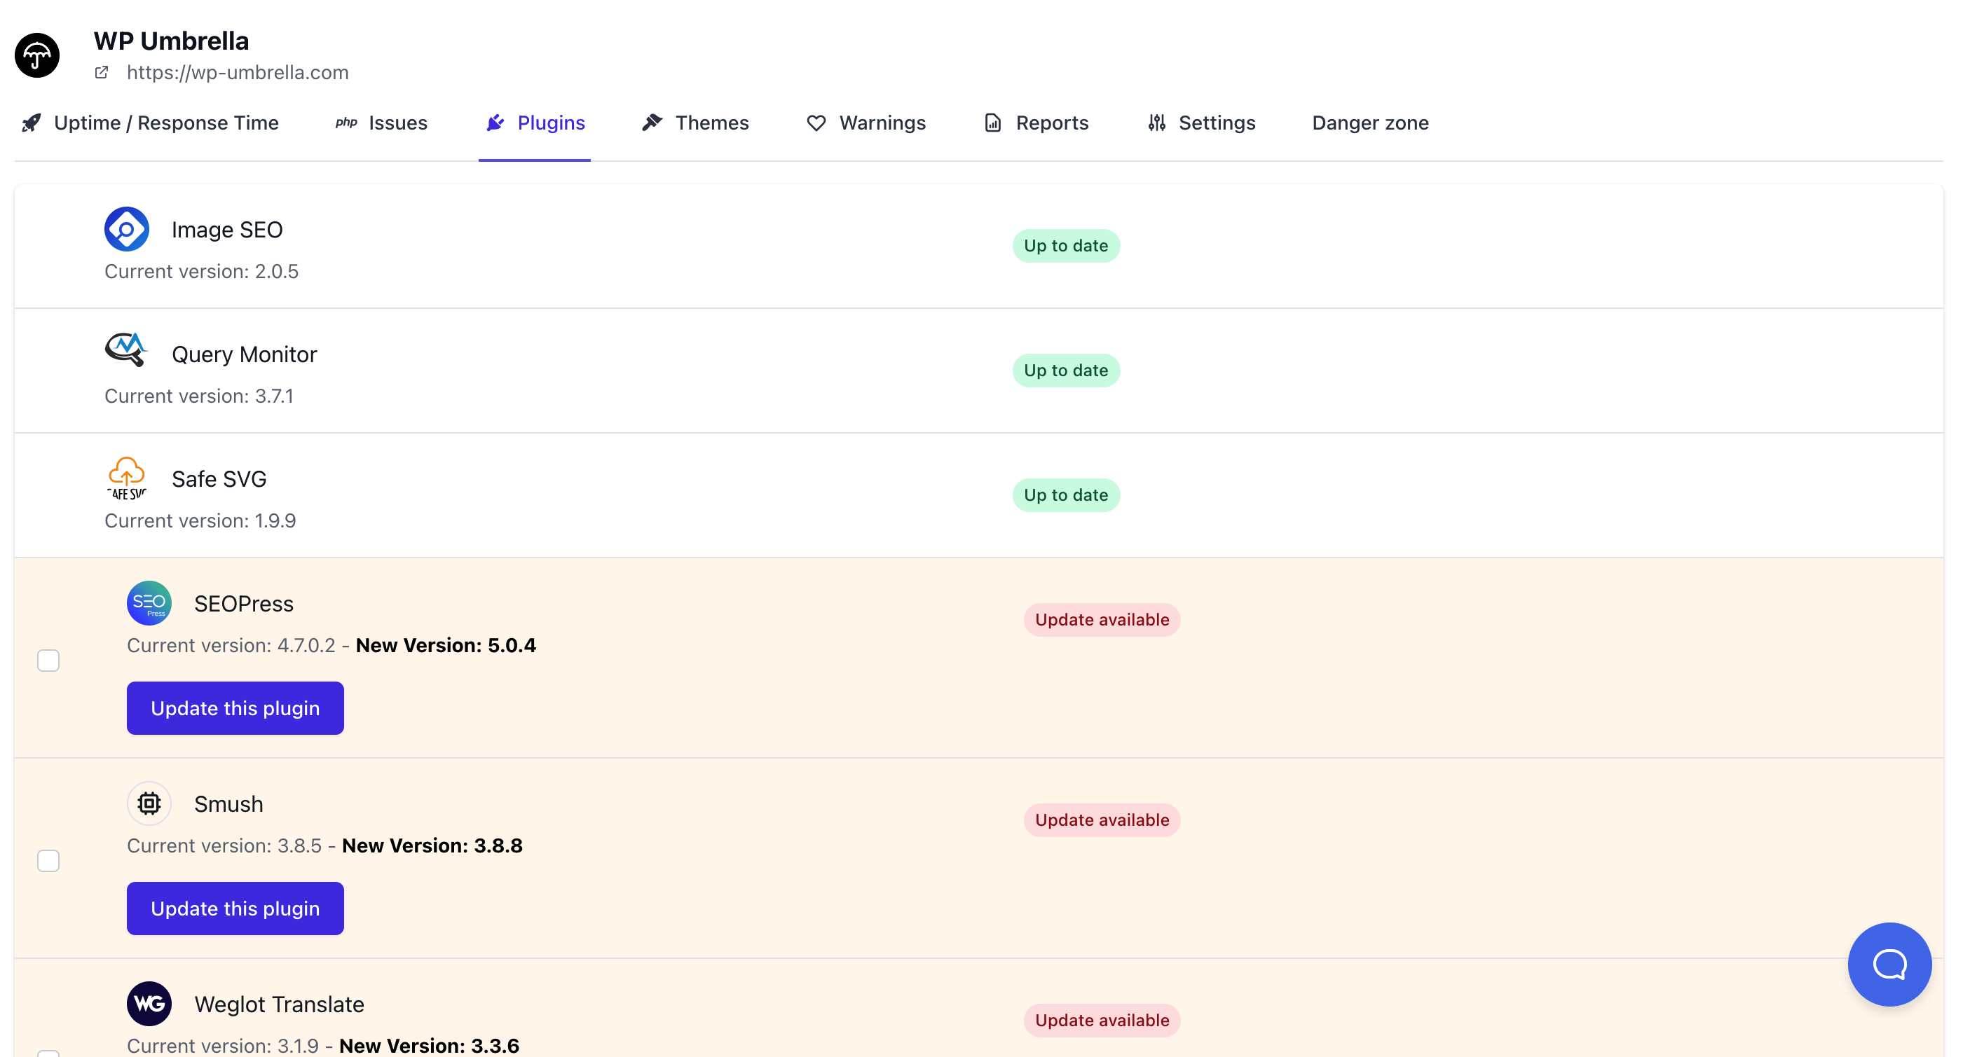Click the plug icon on the Plugins tab
1977x1057 pixels.
click(495, 123)
